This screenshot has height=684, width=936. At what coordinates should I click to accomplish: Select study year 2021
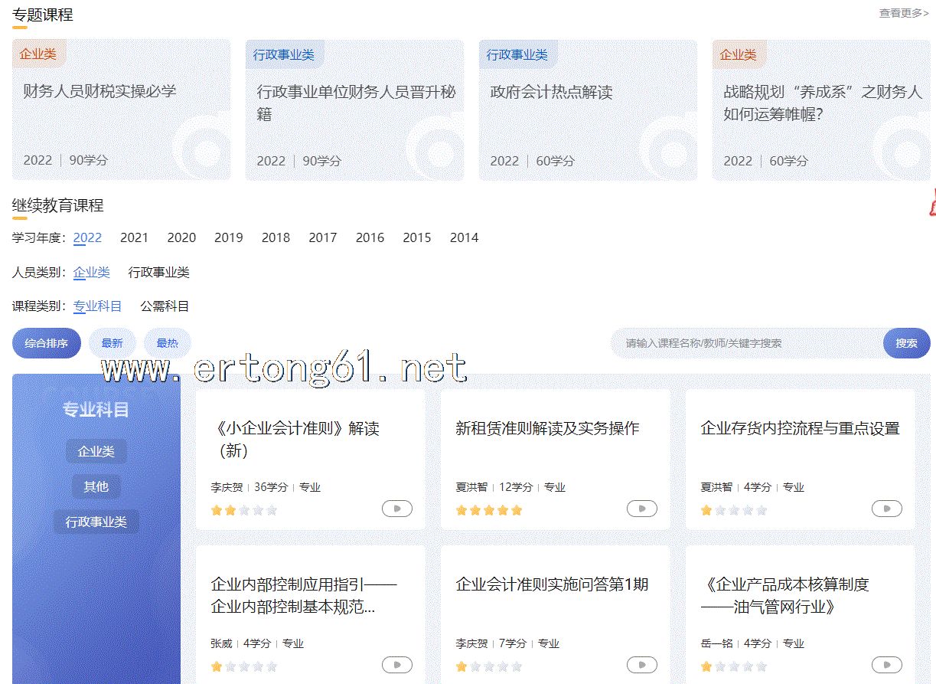click(134, 237)
